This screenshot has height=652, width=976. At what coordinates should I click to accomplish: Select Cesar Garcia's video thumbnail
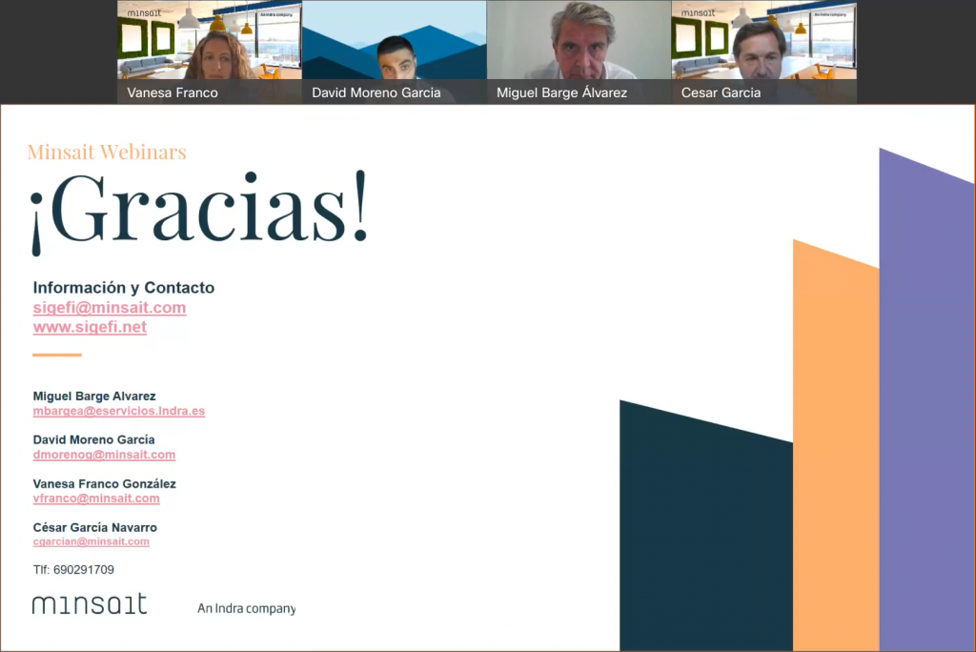[763, 51]
